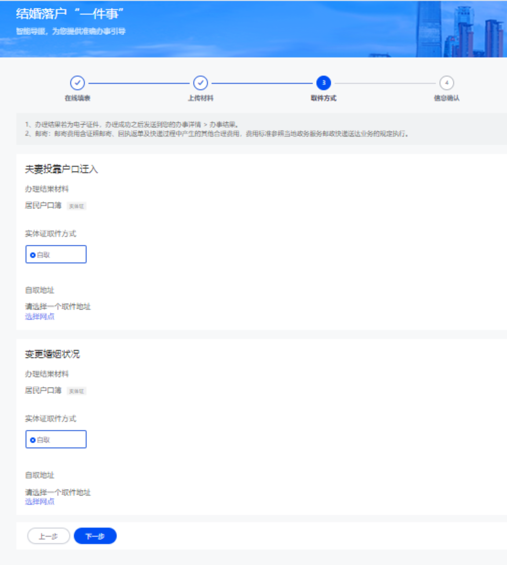Click the 取件方式 step label
The height and width of the screenshot is (565, 507).
pyautogui.click(x=323, y=98)
